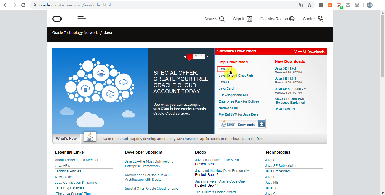Open NetBeans IDE download link
The image size is (385, 195).
tap(229, 108)
